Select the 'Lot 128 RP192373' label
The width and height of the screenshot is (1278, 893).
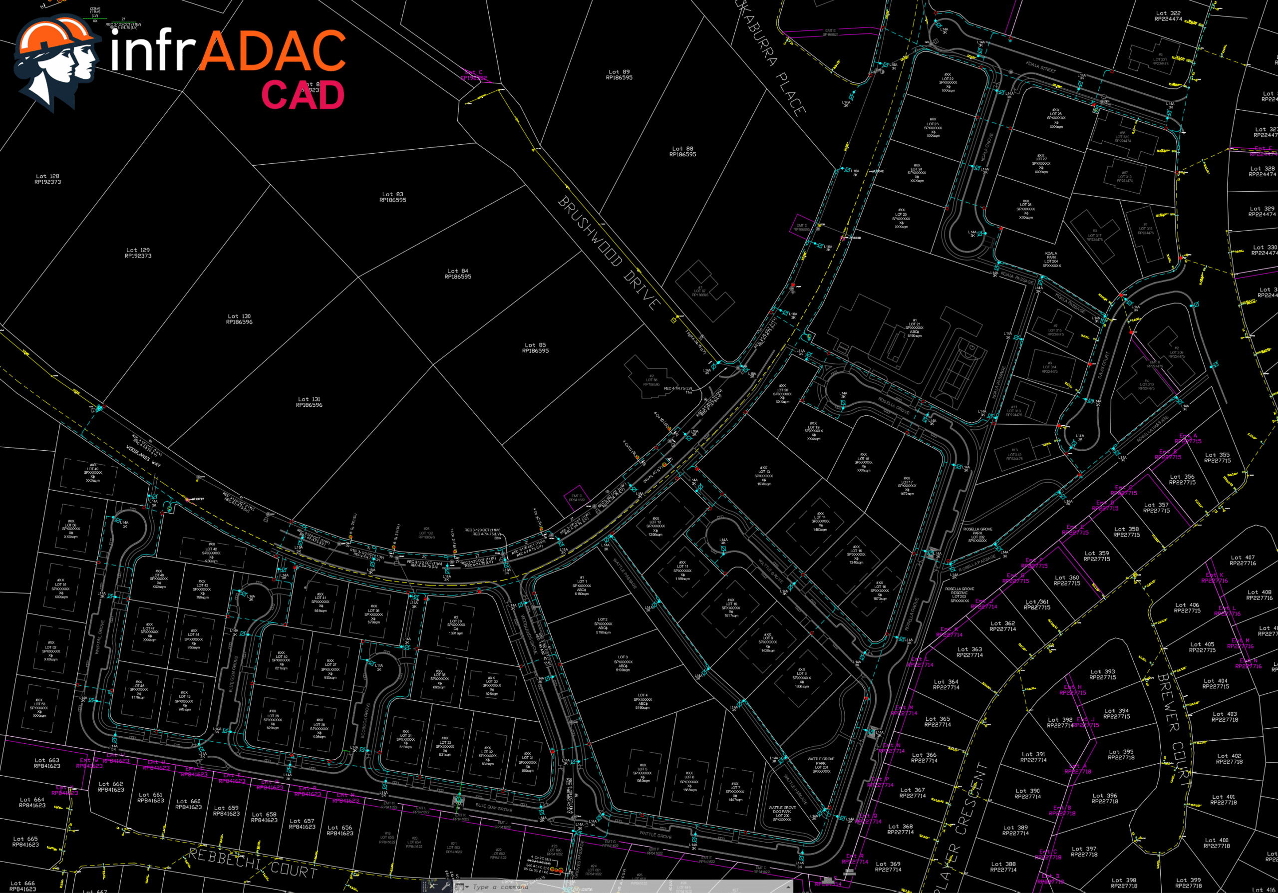(x=47, y=179)
